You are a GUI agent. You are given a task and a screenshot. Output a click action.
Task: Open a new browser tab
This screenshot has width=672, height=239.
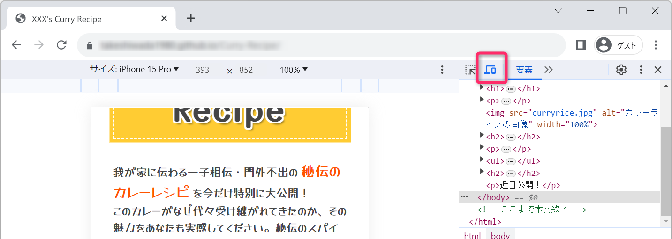[190, 19]
